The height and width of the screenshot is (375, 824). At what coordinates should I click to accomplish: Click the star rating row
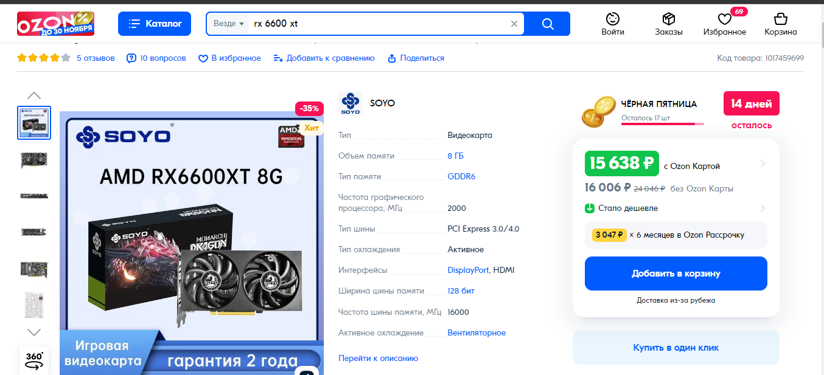(44, 58)
